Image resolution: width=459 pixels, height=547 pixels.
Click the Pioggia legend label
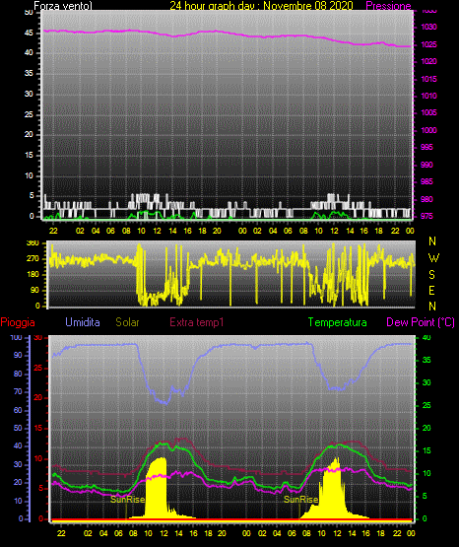pyautogui.click(x=18, y=322)
